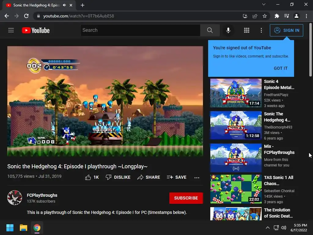313x235 pixels.
Task: Click the '105,775 views' text
Action: (x=21, y=176)
